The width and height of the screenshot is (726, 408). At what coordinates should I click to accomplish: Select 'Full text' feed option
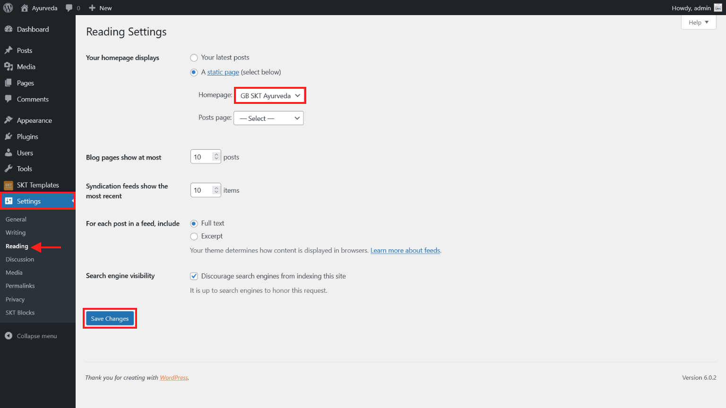194,223
